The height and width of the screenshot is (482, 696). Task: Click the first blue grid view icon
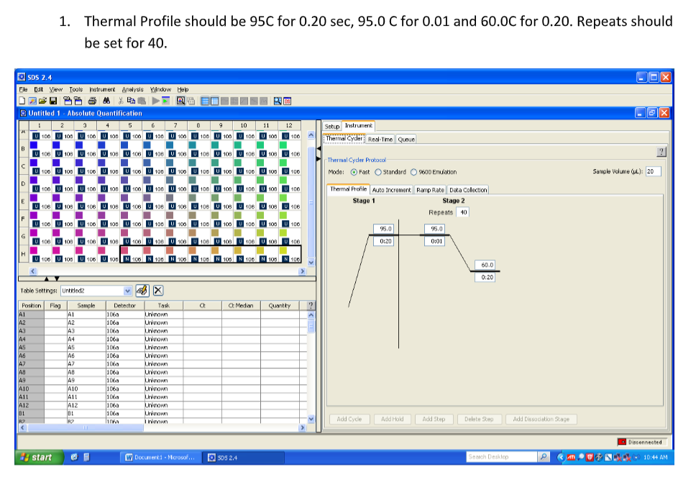[205, 101]
